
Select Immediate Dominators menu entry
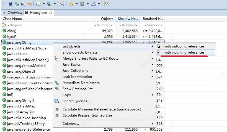[x=105, y=83]
